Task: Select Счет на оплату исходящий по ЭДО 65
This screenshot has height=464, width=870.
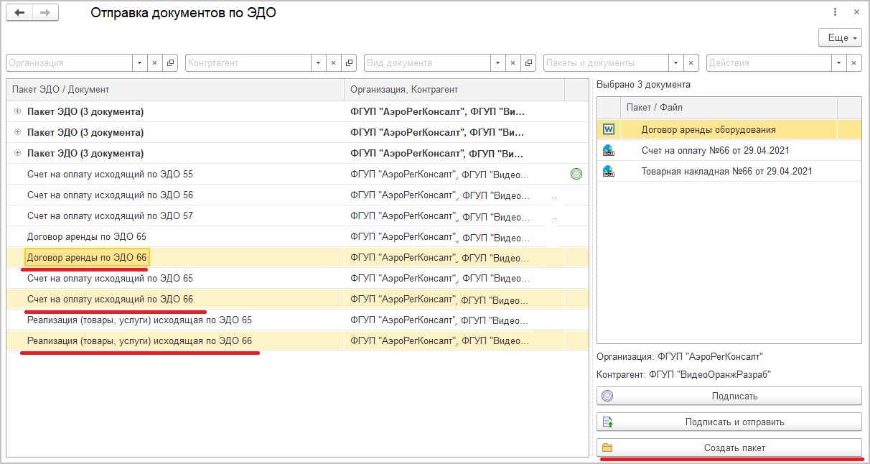Action: coord(110,278)
